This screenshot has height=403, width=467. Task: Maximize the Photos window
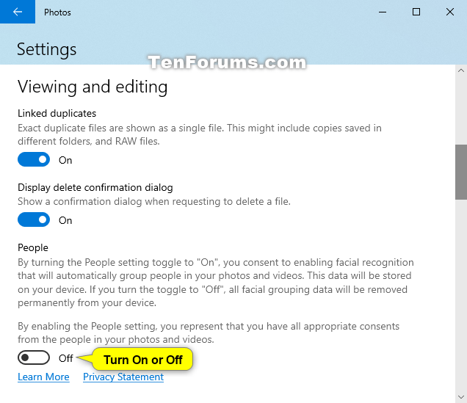click(x=416, y=12)
